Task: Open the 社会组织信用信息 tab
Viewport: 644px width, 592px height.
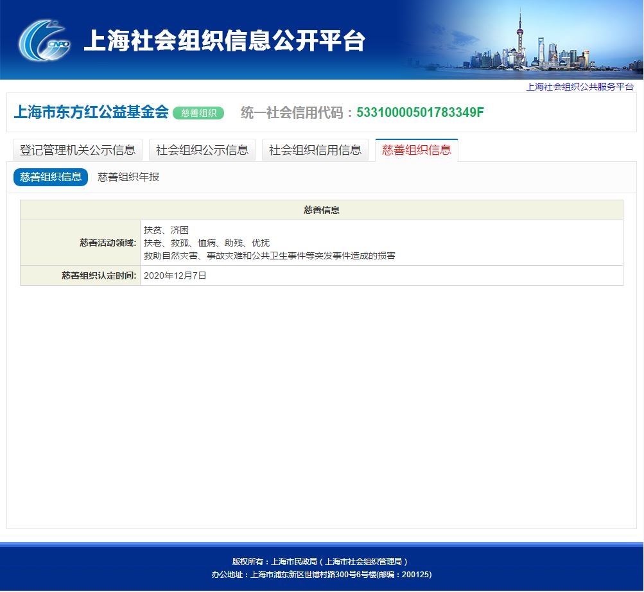Action: [315, 150]
